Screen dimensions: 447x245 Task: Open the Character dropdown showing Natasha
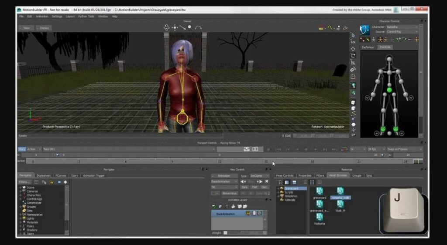[x=402, y=27]
